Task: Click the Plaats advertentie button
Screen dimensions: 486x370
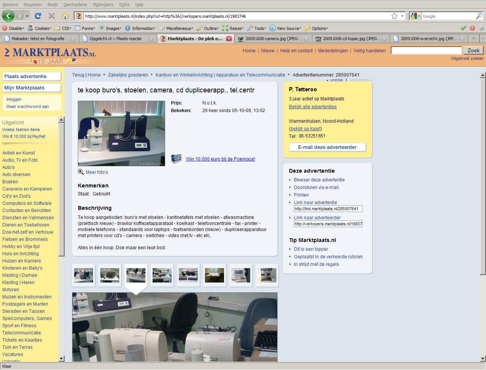Action: coord(32,76)
